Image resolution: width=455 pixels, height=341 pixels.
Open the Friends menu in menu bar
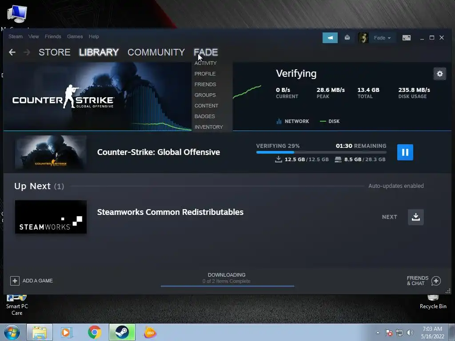(53, 36)
